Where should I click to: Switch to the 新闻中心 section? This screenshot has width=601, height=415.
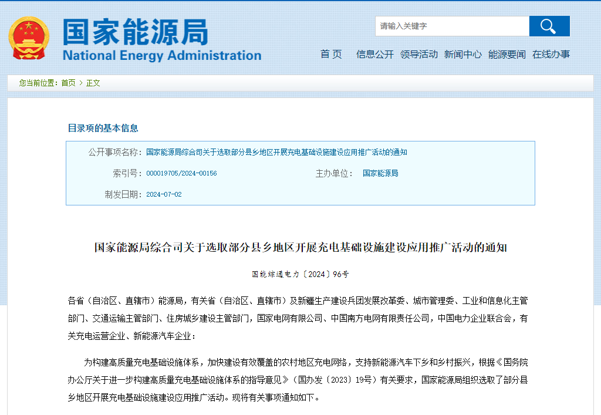click(462, 54)
